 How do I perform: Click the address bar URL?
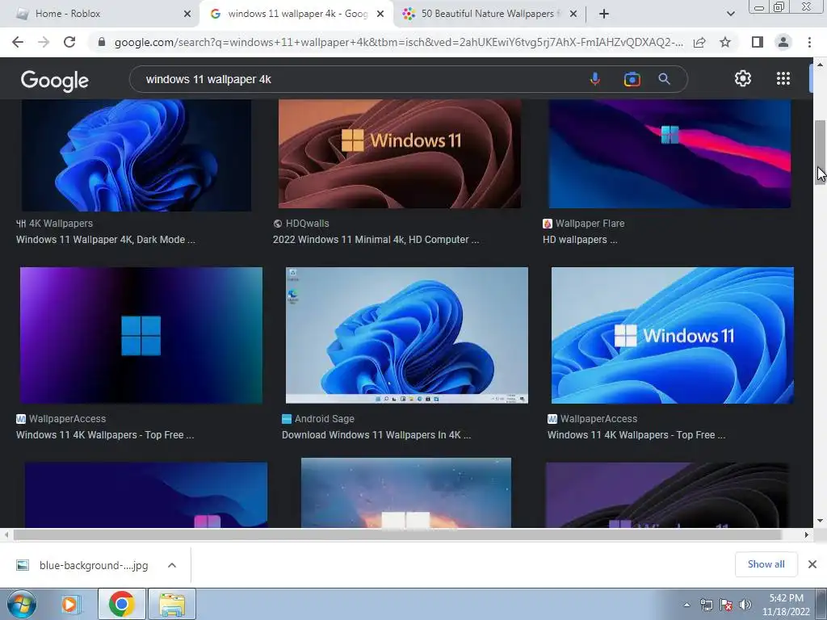pyautogui.click(x=398, y=42)
